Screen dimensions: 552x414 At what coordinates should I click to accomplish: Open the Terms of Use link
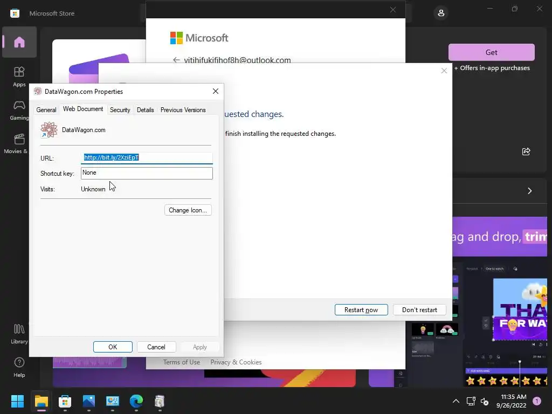pyautogui.click(x=182, y=362)
